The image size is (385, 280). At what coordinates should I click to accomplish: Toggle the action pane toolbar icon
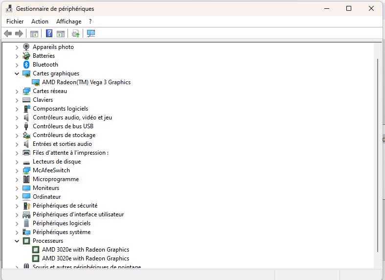61,34
